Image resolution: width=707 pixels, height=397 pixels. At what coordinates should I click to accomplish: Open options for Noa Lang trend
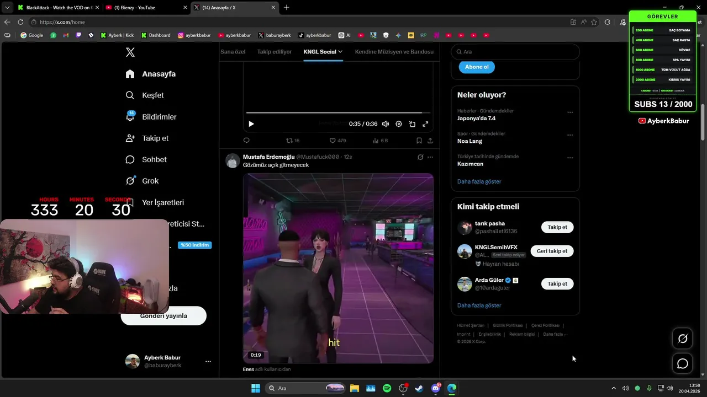pos(570,135)
